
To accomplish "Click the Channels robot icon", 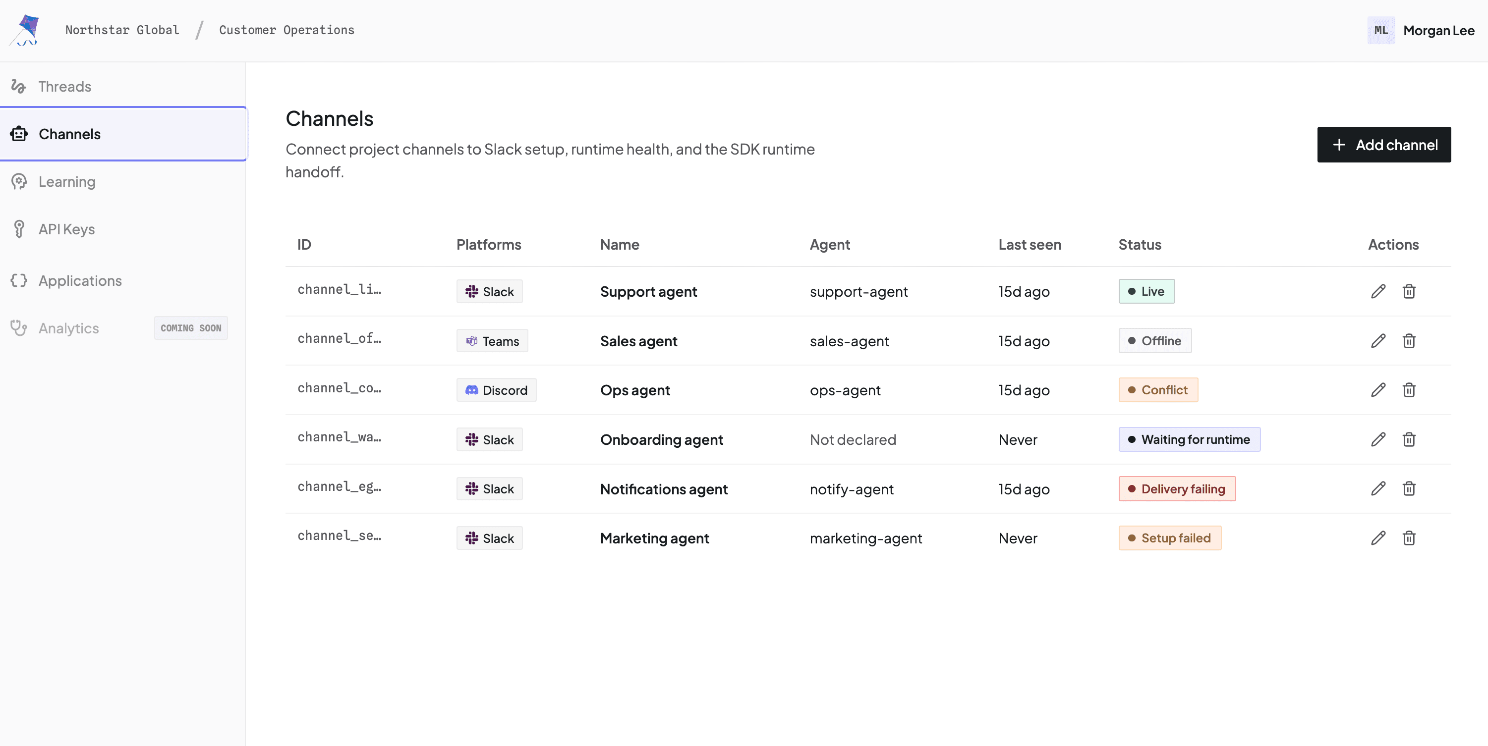I will [18, 134].
